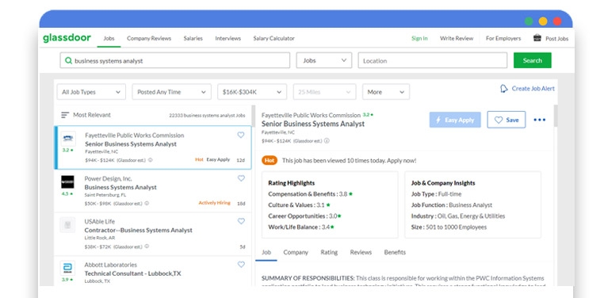This screenshot has height=298, width=604.
Task: Click the info icon beside the $38K - $72K estimate
Action: coord(147,246)
